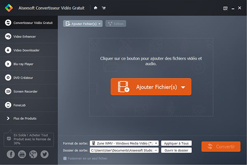Open the YouTube icon
Screen dimensions: 247x165
coord(22,154)
